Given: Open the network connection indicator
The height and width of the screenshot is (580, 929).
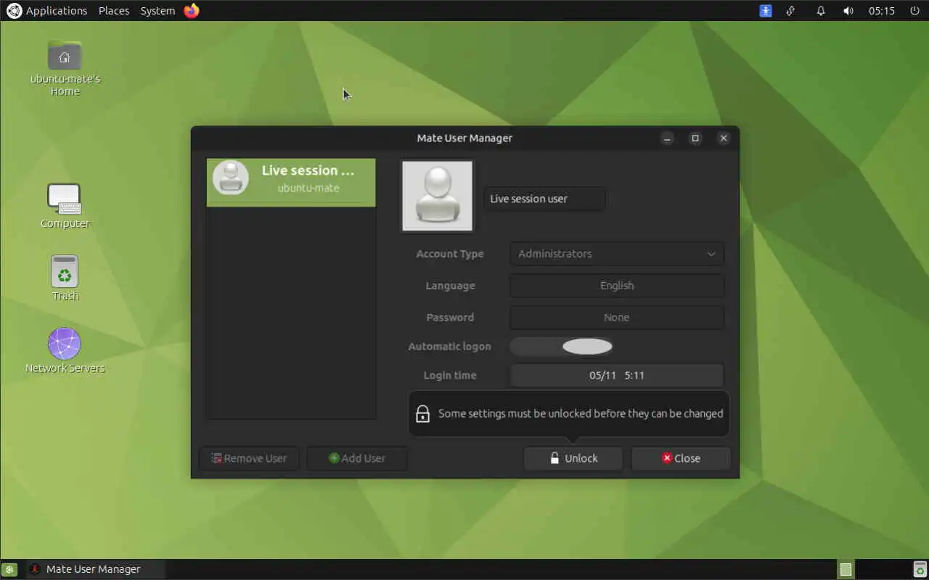Looking at the screenshot, I should pyautogui.click(x=791, y=11).
